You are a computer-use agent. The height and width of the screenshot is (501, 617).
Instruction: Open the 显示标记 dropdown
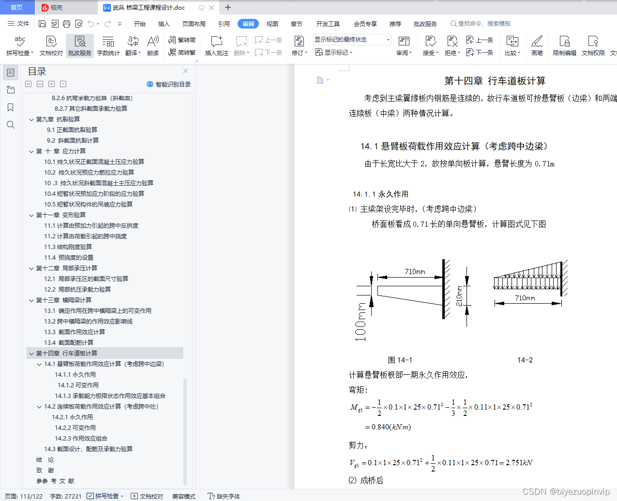click(x=334, y=52)
